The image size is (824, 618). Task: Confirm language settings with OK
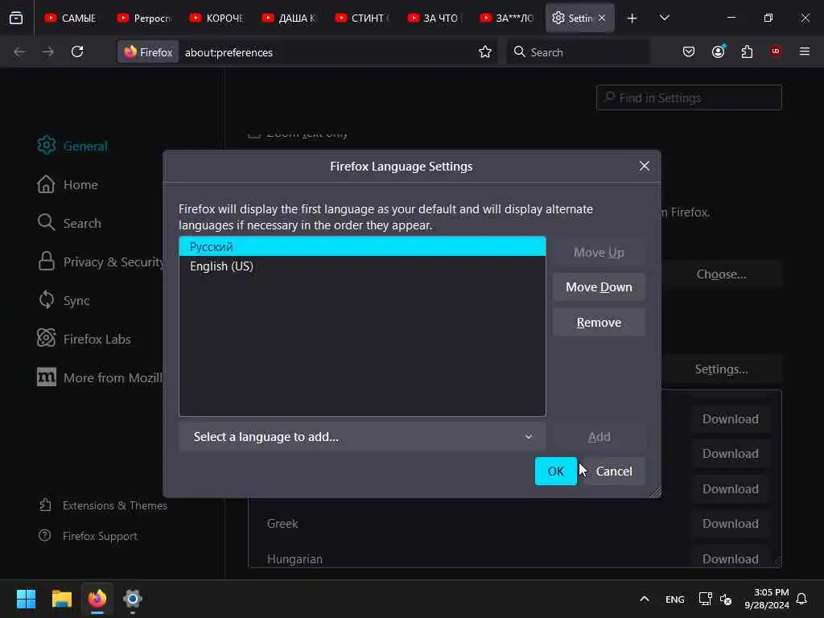point(555,471)
